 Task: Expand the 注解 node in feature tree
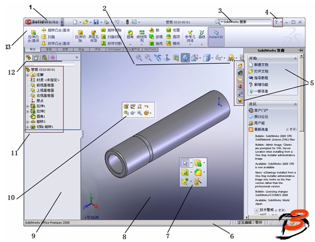[x=28, y=75]
